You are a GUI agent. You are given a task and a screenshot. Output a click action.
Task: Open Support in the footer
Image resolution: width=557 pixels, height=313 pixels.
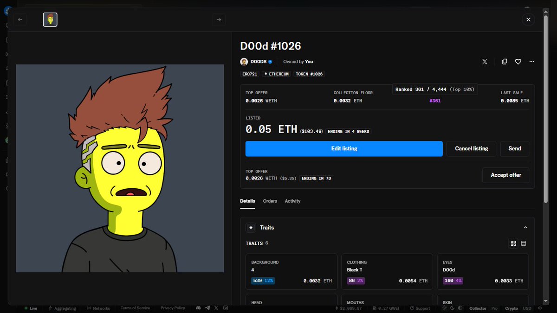[420, 308]
